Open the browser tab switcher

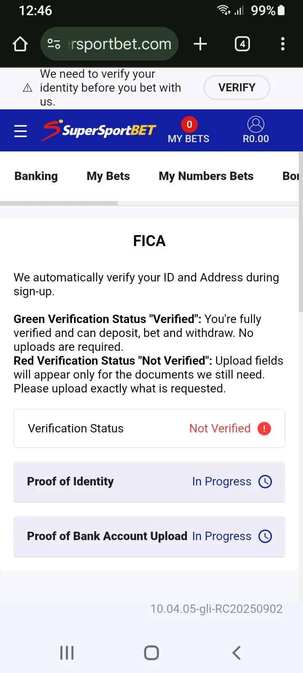(x=242, y=44)
